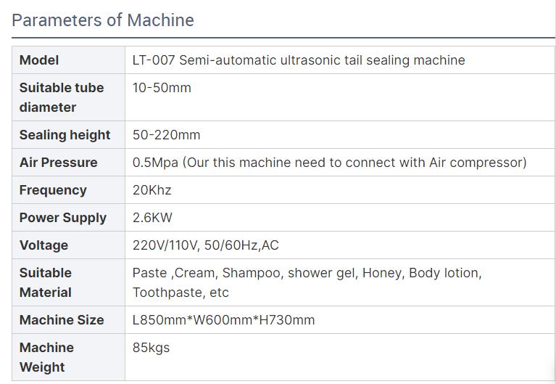
Task: Click the 50-220mm sealing height value
Action: (166, 134)
